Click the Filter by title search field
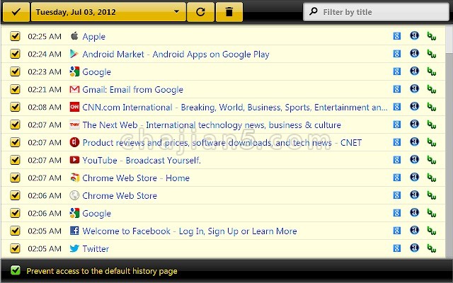The width and height of the screenshot is (453, 283). [376, 12]
